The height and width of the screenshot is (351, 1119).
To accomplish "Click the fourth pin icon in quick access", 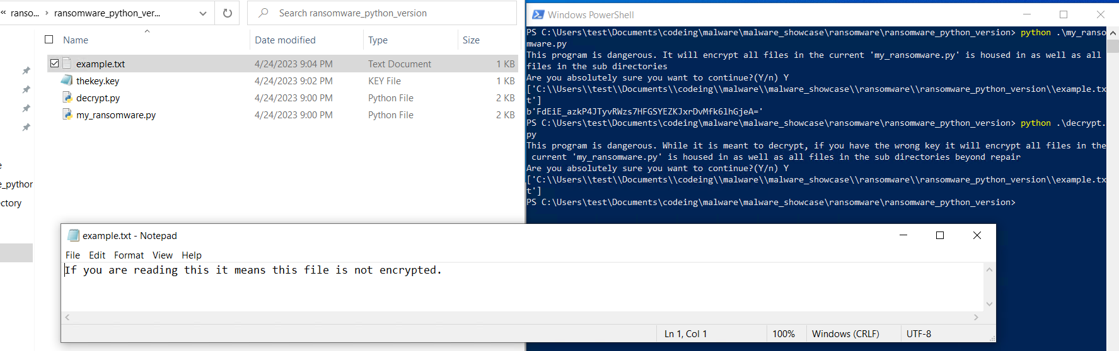I will 26,127.
